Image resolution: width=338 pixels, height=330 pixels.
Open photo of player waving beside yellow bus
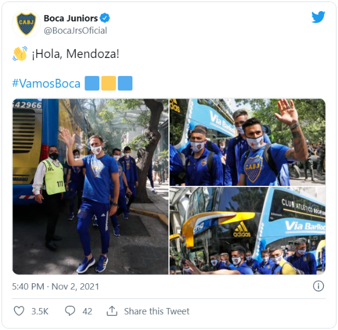pos(90,186)
